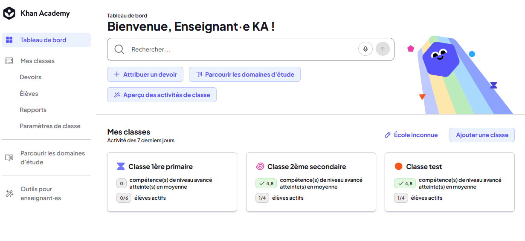Click the Parcourir les domaines d'étude button
Image resolution: width=525 pixels, height=241 pixels.
(245, 74)
